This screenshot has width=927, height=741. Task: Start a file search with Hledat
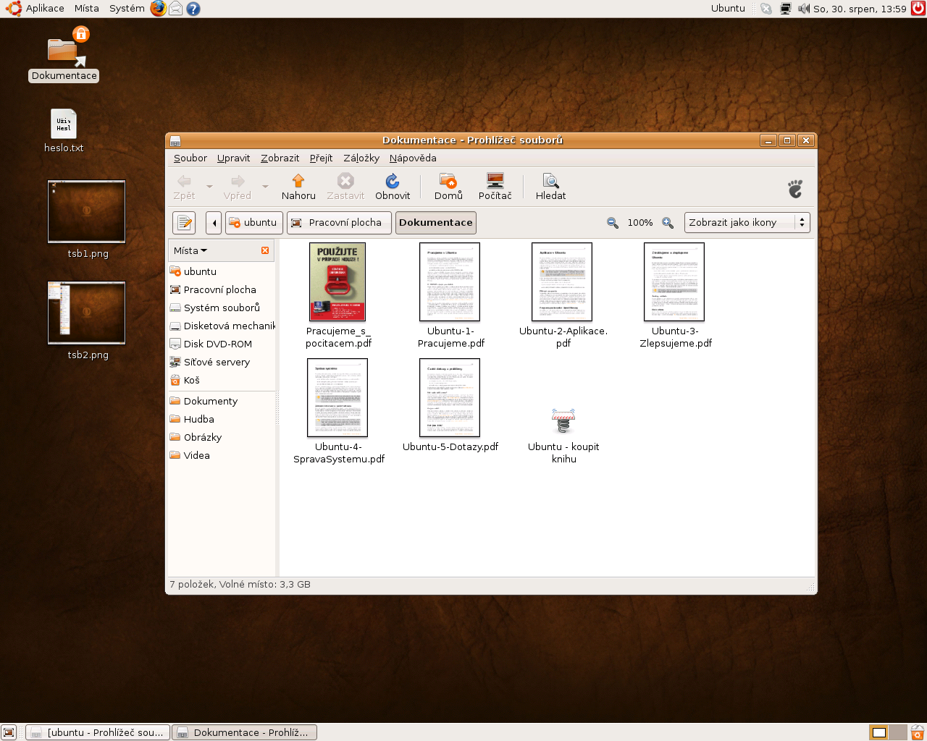pos(550,181)
